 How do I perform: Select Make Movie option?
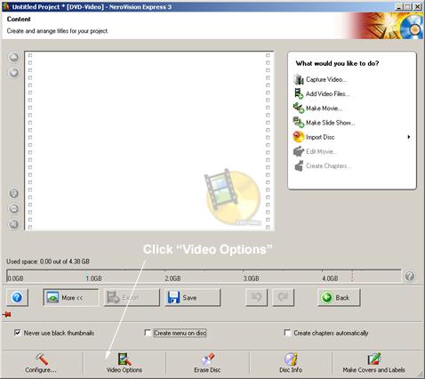[x=318, y=109]
